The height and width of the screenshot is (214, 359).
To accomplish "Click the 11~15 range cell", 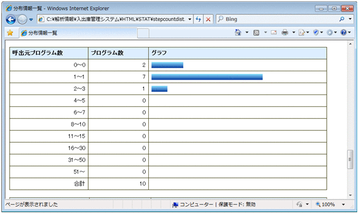I will pos(49,136).
